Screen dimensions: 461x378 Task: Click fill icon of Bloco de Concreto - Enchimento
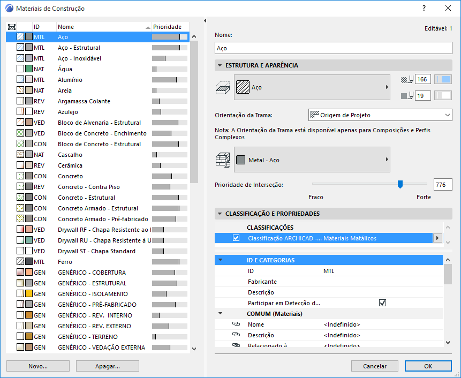point(20,133)
